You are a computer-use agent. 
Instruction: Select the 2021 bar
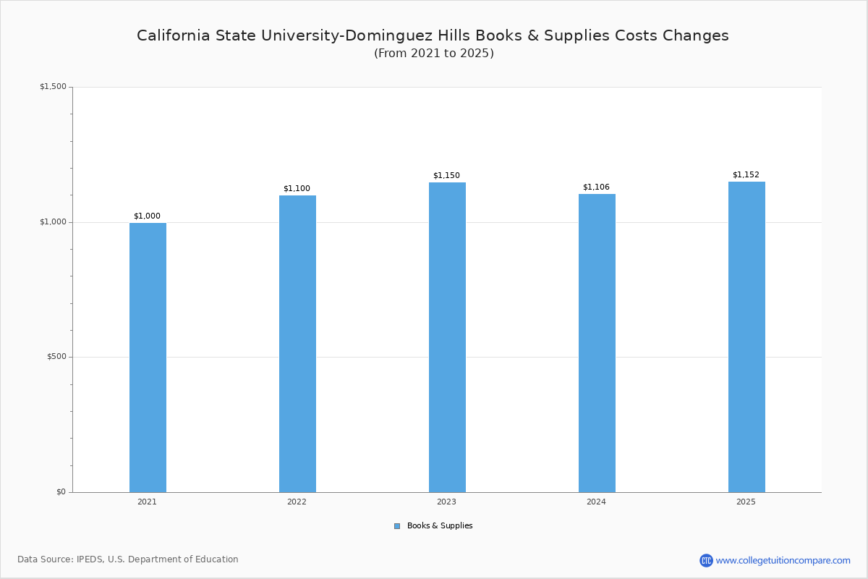click(x=148, y=358)
